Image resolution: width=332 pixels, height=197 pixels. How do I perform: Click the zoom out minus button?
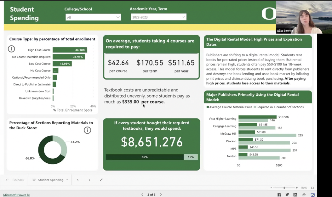[271, 188]
